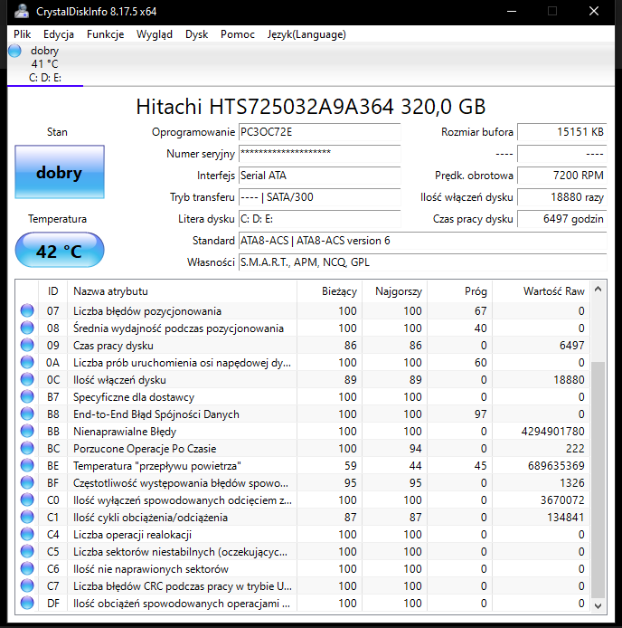Click the status orb for attribute 0A
The image size is (622, 628).
click(27, 362)
